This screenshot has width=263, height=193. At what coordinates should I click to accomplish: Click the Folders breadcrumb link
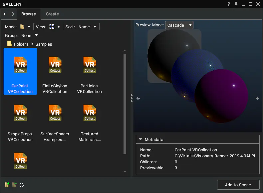point(21,44)
